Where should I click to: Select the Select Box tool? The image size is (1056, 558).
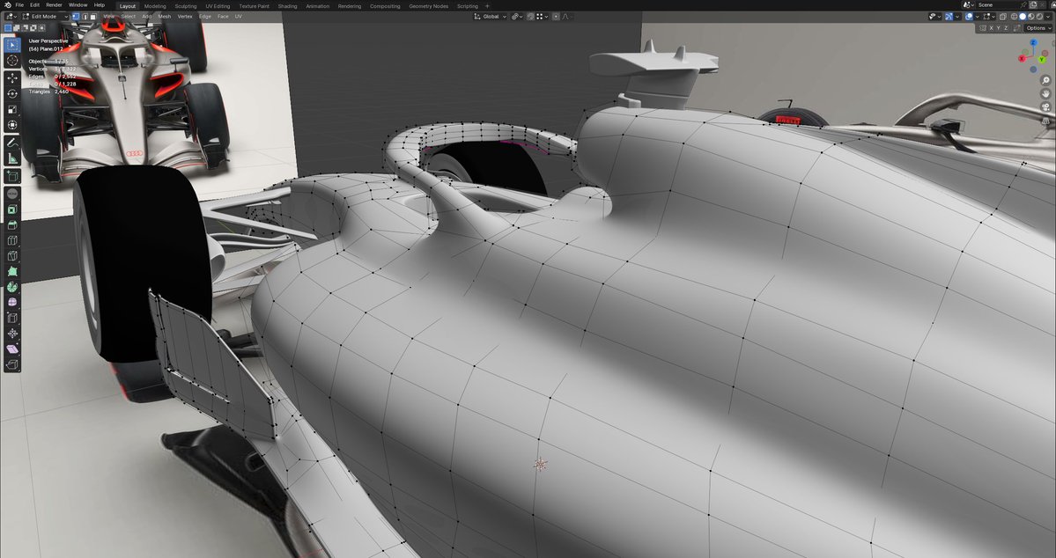[12, 45]
